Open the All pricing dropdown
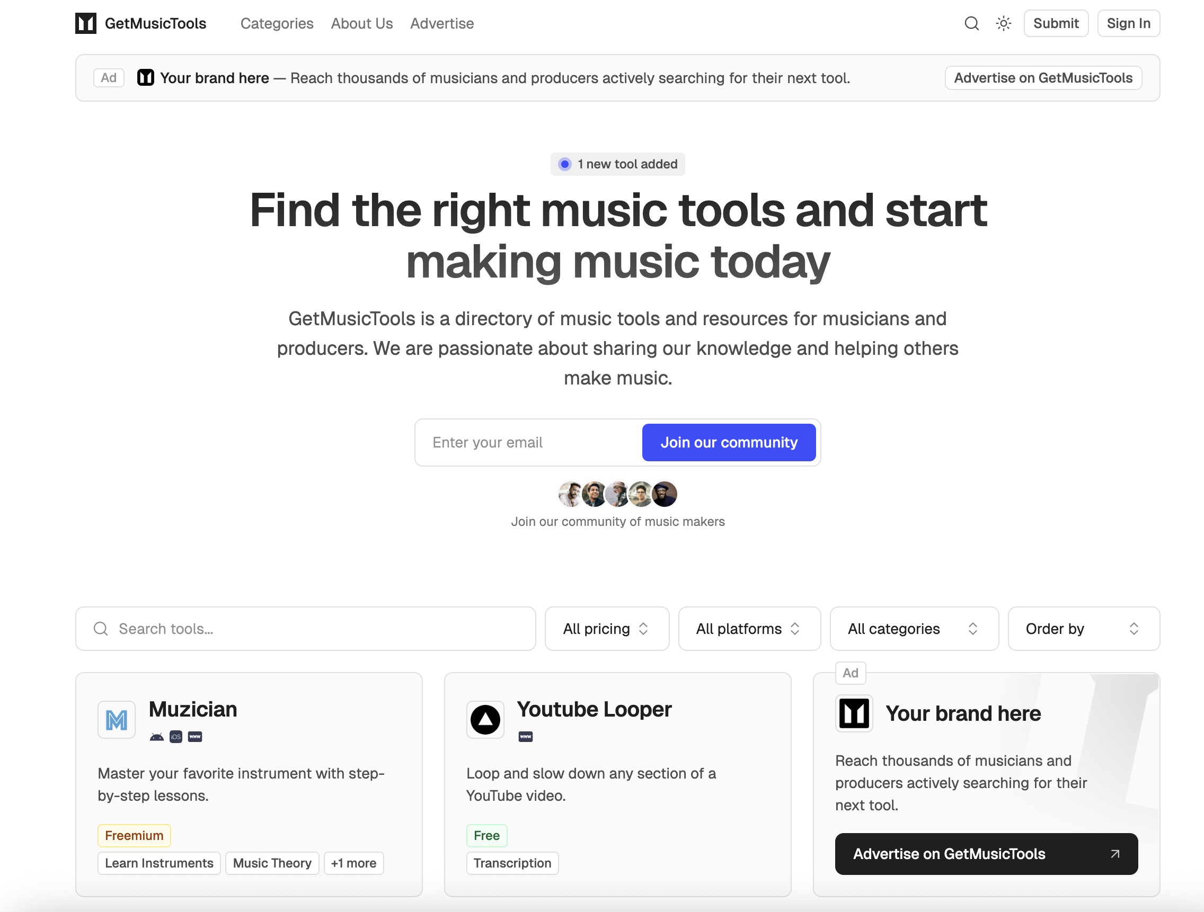 (606, 629)
